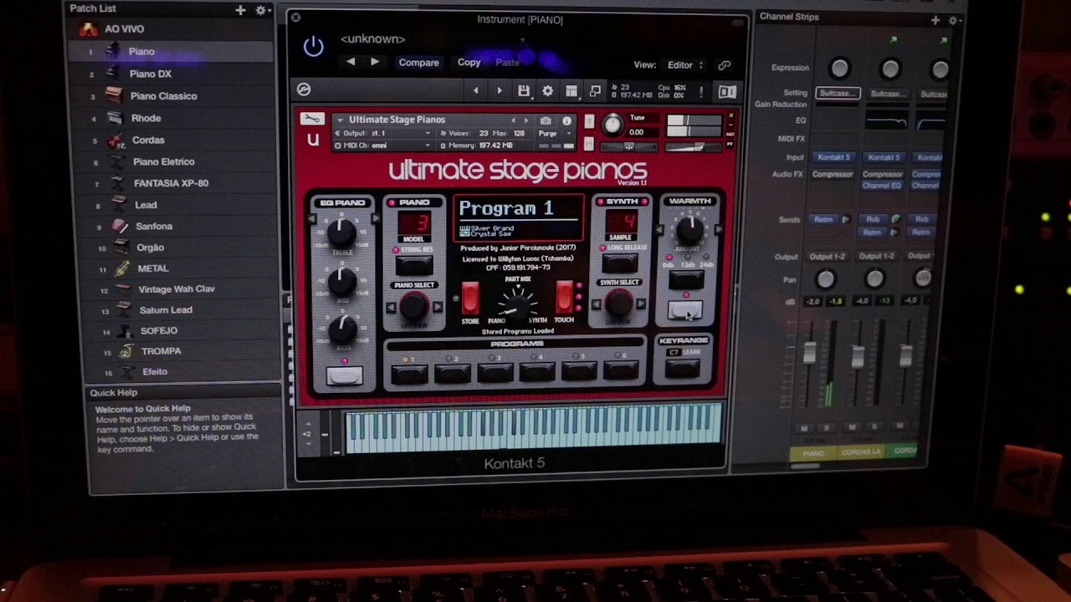Select Program 4 button
This screenshot has height=602, width=1071.
pos(537,372)
